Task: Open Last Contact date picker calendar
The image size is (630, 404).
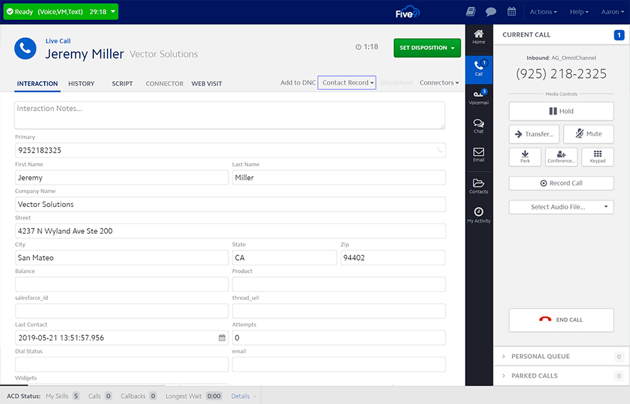Action: point(222,338)
